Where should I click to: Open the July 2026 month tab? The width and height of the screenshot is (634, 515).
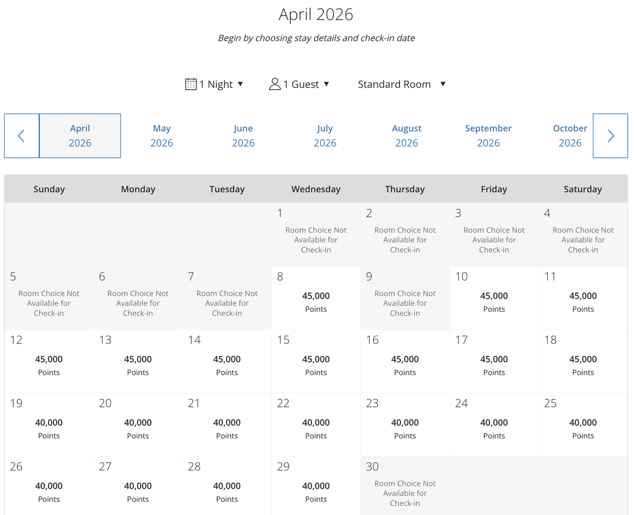tap(325, 136)
